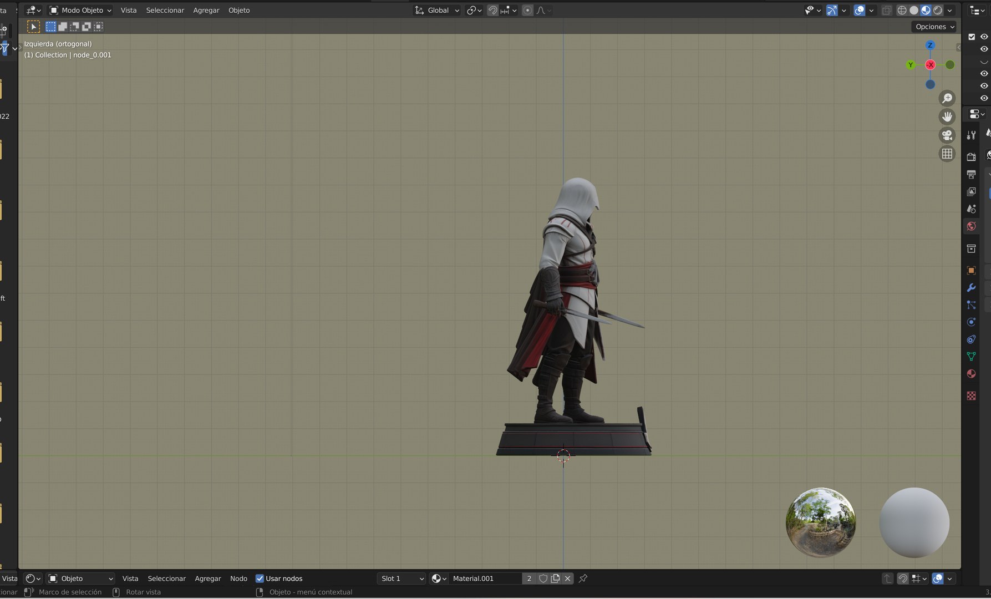Open the View Layer properties tab
Image resolution: width=991 pixels, height=599 pixels.
pyautogui.click(x=971, y=191)
